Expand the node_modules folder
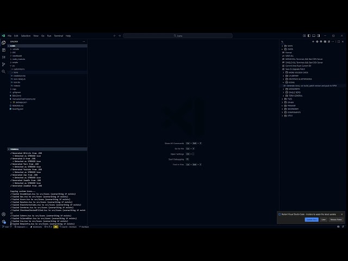This screenshot has height=261, width=348. [x=18, y=59]
